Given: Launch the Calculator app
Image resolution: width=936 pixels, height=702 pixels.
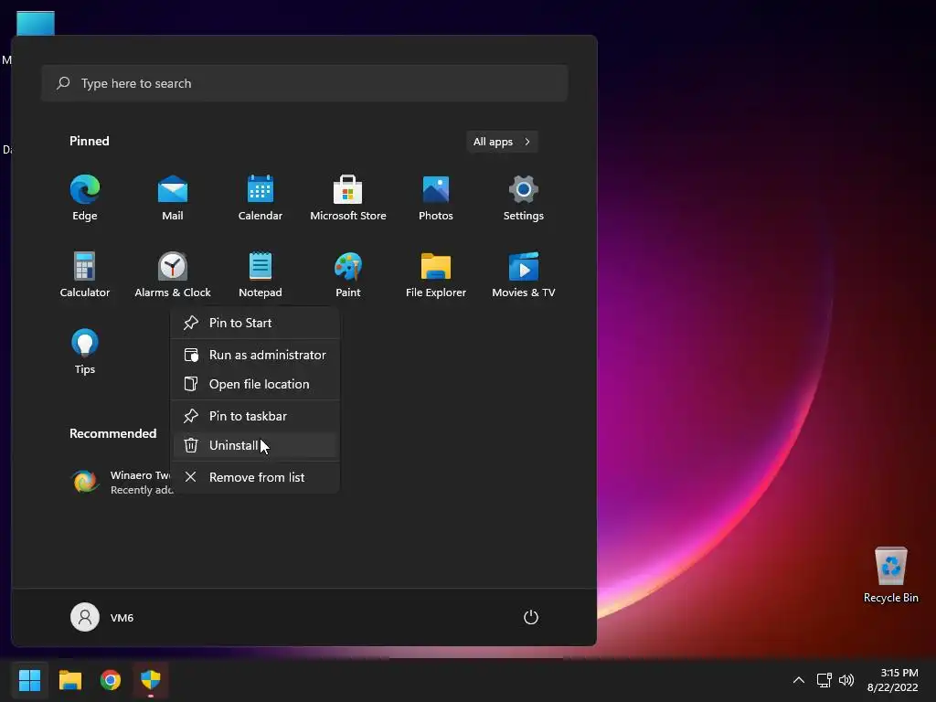Looking at the screenshot, I should pos(85,274).
